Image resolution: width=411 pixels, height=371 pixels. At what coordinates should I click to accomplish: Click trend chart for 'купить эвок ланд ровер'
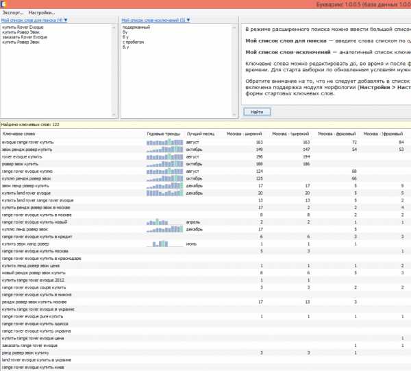pyautogui.click(x=165, y=243)
